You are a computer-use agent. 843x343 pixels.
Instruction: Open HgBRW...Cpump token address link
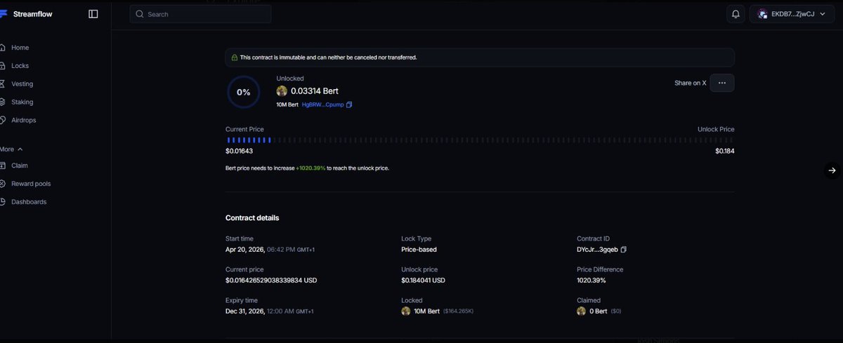pos(322,105)
